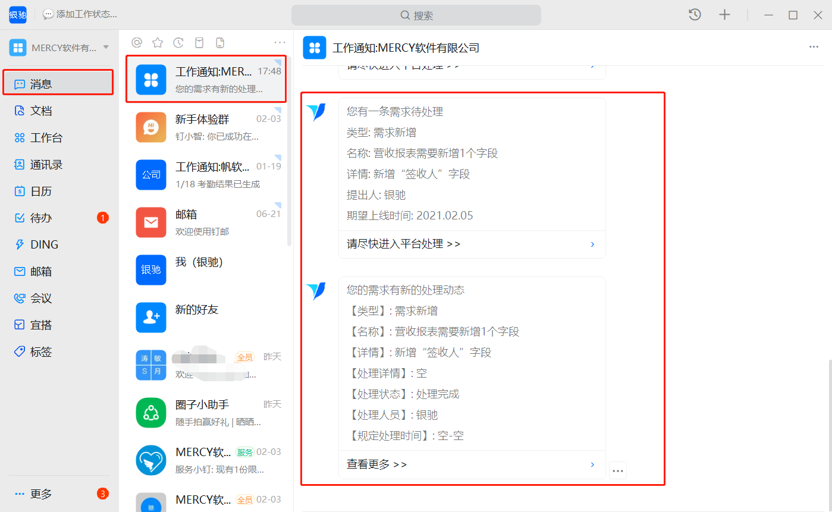
Task: Click 请尽快进入平台处理 in the 需求待处理 card
Action: (472, 244)
